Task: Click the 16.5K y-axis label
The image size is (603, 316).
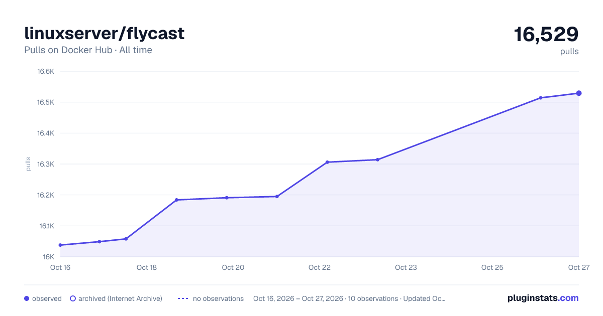Action: (x=46, y=102)
